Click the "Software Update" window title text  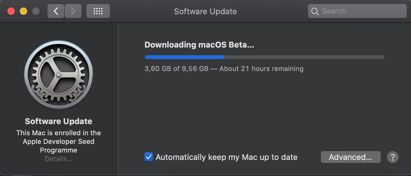click(205, 12)
